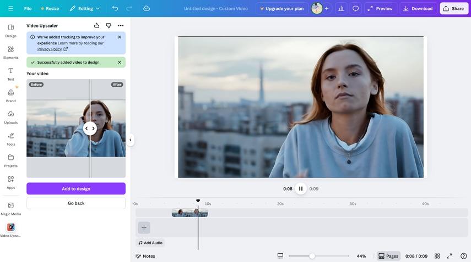Open the Magic Media app
This screenshot has height=262, width=471.
[x=11, y=209]
